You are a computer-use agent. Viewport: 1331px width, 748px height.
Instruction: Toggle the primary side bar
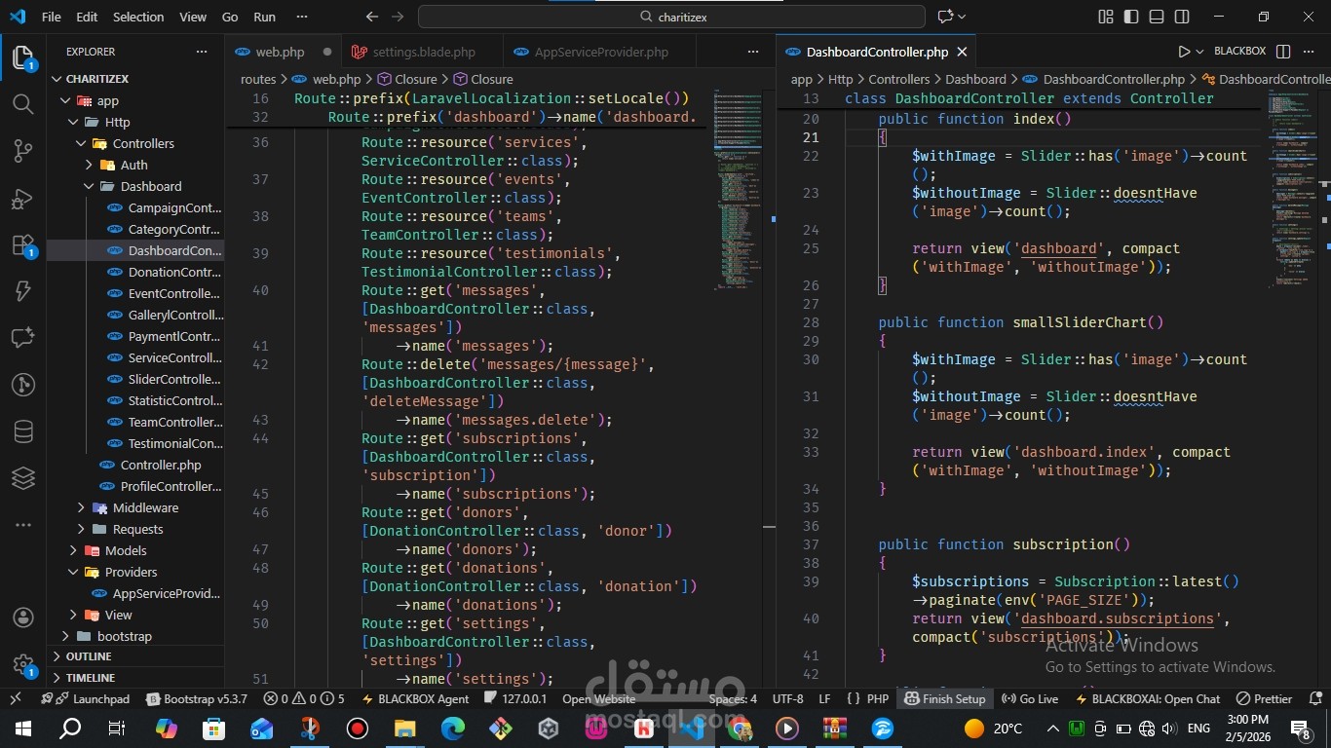pyautogui.click(x=1131, y=17)
